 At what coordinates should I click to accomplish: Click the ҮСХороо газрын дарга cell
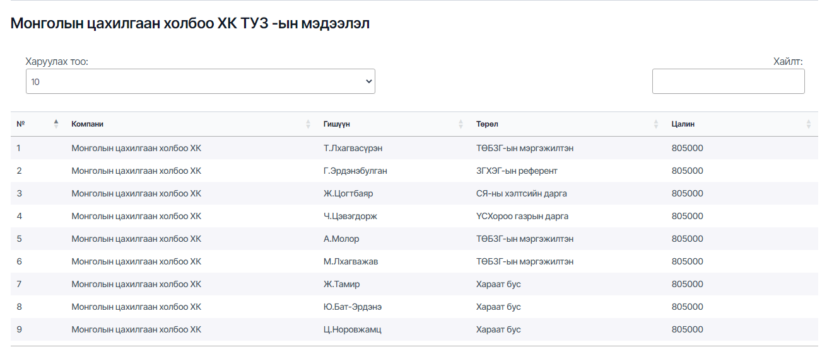[x=522, y=216]
